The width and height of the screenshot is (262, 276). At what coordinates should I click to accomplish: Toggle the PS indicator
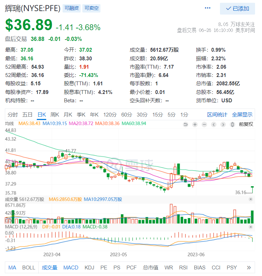[117, 268]
